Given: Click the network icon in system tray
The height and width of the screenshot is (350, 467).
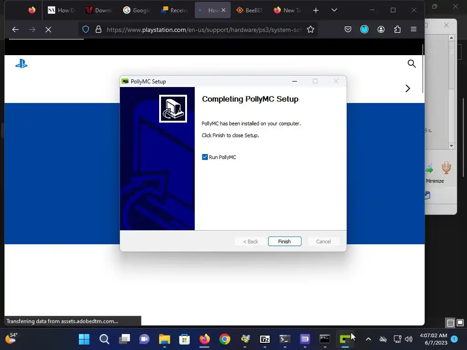Looking at the screenshot, I should (397, 339).
